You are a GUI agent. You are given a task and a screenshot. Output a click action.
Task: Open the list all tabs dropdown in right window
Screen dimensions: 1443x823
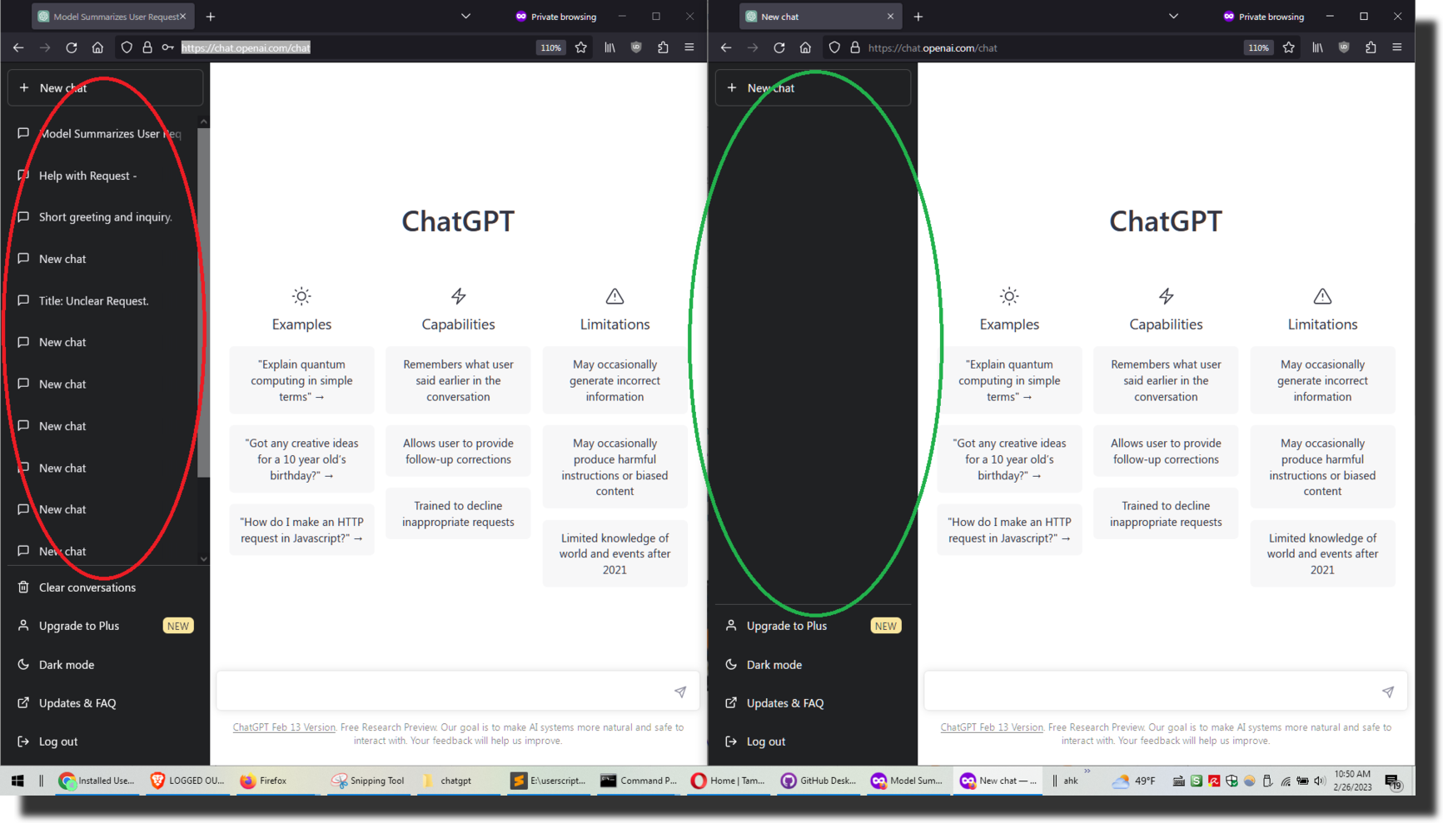tap(1173, 16)
